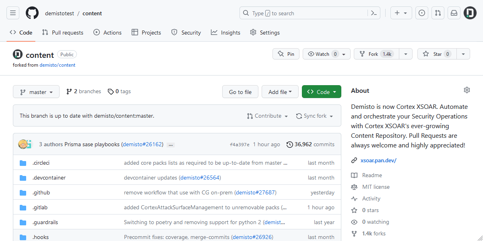Click the commit authors avatar stack
The width and height of the screenshot is (483, 241).
(25, 144)
